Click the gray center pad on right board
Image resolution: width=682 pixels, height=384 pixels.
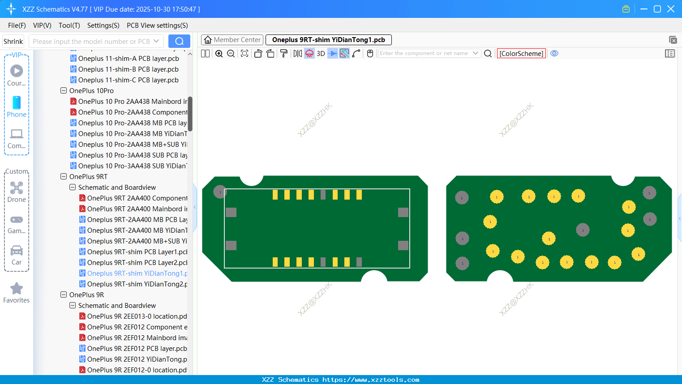coord(583,230)
